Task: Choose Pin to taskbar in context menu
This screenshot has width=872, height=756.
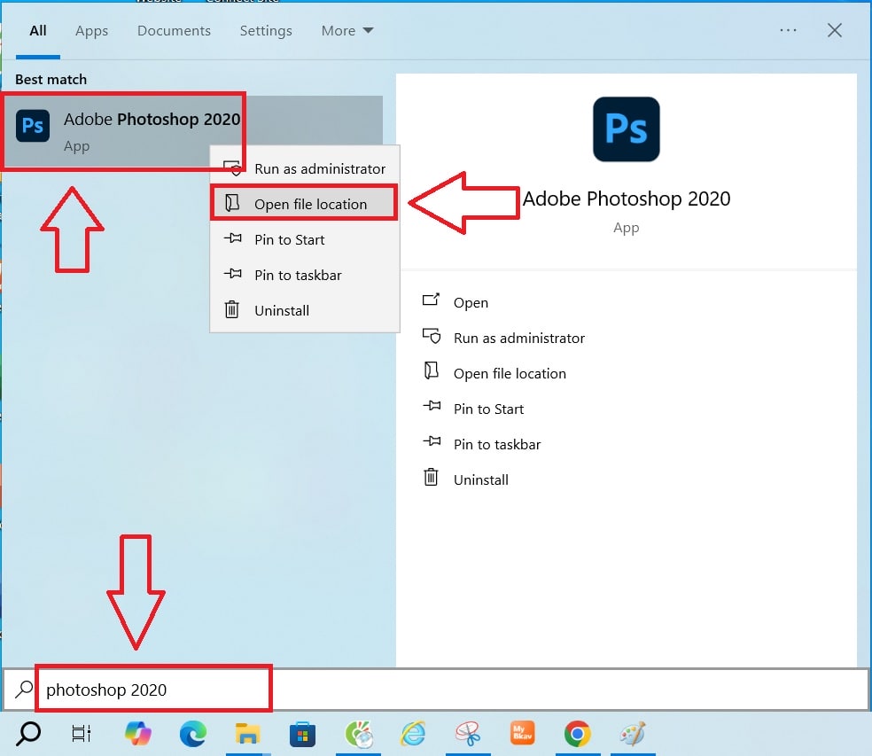Action: [x=305, y=276]
